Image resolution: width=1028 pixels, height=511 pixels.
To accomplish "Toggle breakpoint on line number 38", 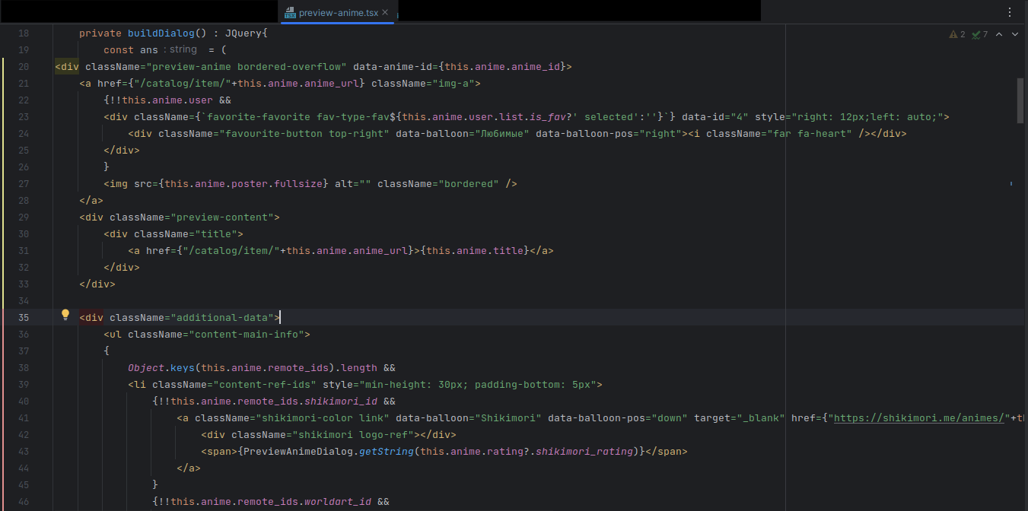I will pos(23,368).
